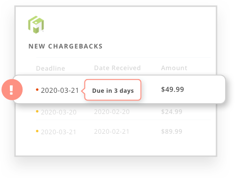Sort by the Deadline column header
The image size is (235, 178).
(50, 68)
